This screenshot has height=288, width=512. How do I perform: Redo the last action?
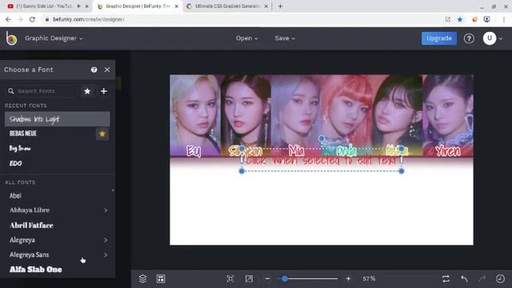tap(482, 278)
